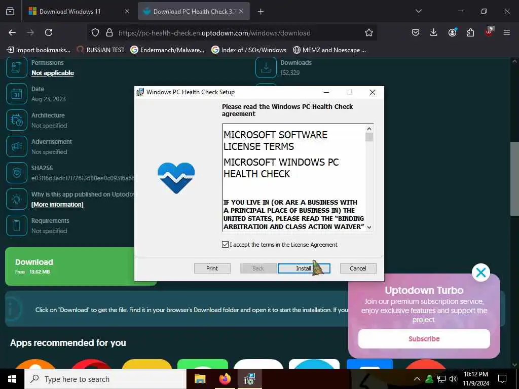Click the volume speaker tray icon
This screenshot has height=389, width=519.
453,379
